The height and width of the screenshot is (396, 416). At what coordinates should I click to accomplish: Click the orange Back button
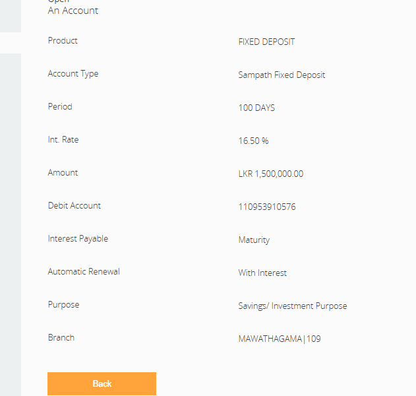click(x=102, y=383)
